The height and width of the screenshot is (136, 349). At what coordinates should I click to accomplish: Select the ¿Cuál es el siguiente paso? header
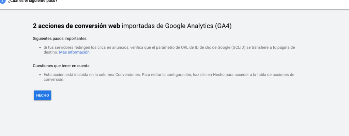pos(33,1)
